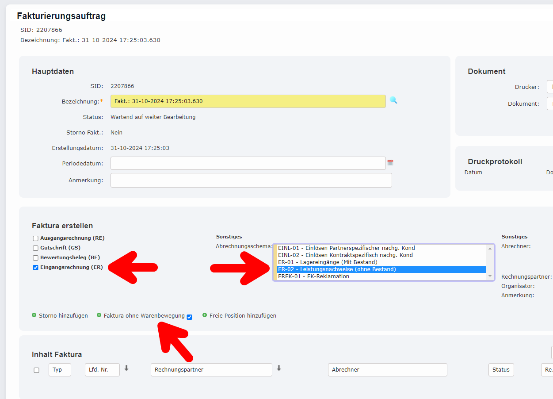This screenshot has height=399, width=553.
Task: Uncheck the Eingangsrechnung (ER) checkbox
Action: point(35,267)
